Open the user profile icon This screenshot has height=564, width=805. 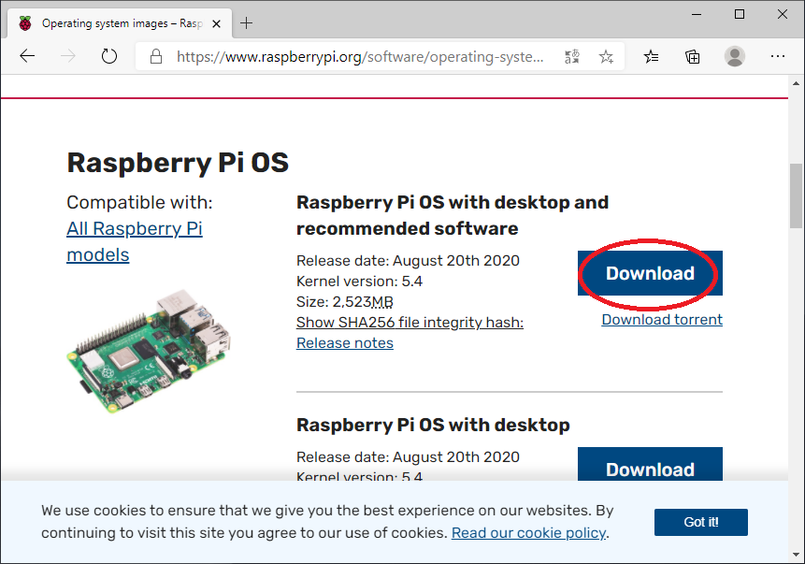pos(735,56)
